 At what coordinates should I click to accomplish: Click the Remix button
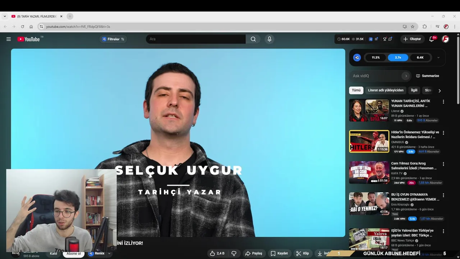coord(97,254)
